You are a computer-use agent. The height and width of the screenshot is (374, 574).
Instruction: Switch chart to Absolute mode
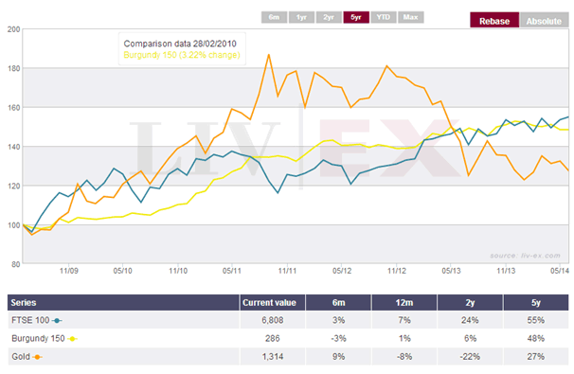tap(544, 21)
